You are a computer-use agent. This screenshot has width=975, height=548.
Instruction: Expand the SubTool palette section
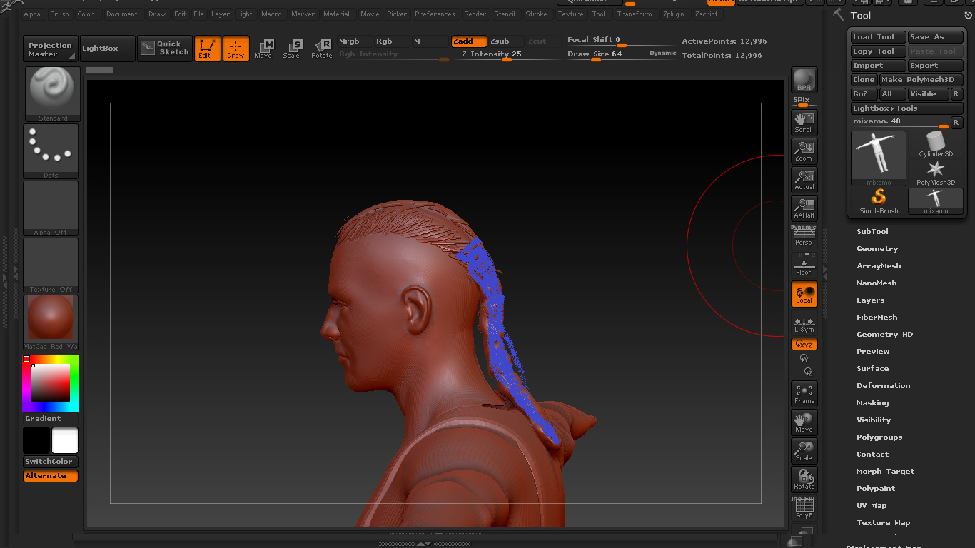(x=872, y=232)
